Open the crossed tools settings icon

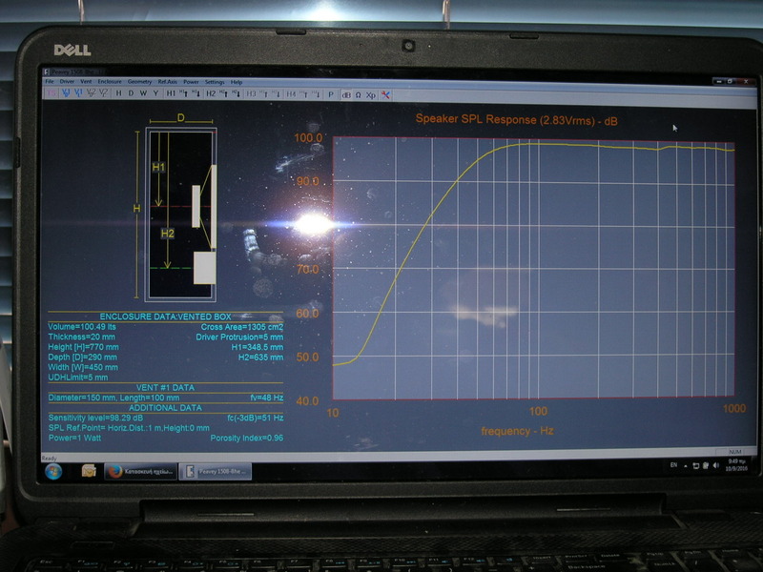[x=385, y=94]
